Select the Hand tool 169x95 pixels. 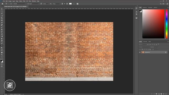[x=2, y=52]
